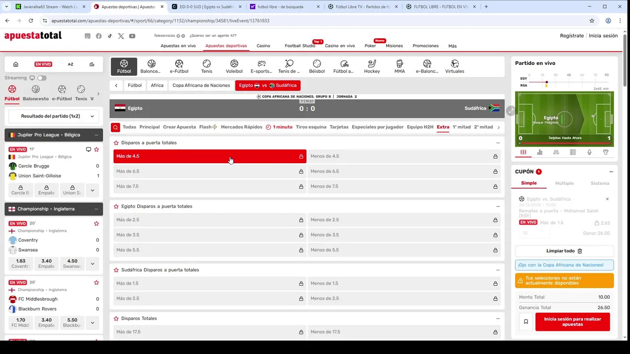This screenshot has height=354, width=630.
Task: Switch to the Tiros esquina market tab
Action: (x=311, y=127)
